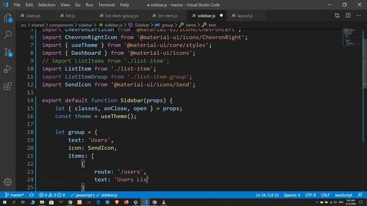Expand the sidebar folder breadcrumb
The image size is (367, 206).
[x=85, y=25]
